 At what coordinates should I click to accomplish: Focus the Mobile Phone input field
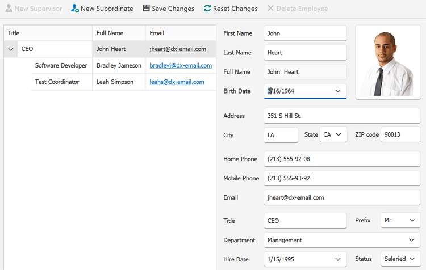click(342, 179)
